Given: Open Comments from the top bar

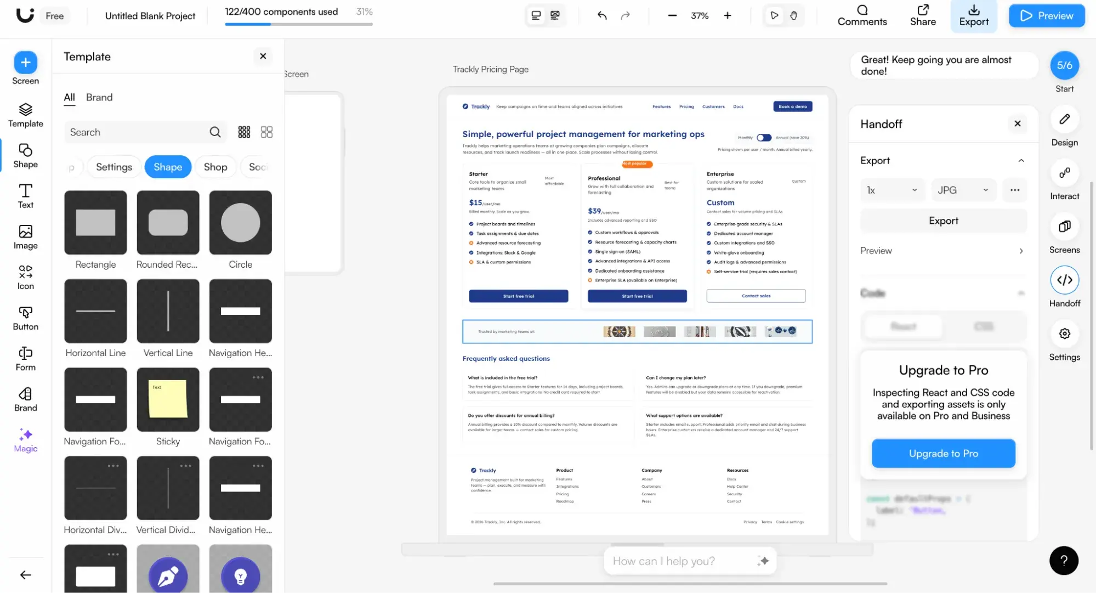Looking at the screenshot, I should [862, 16].
